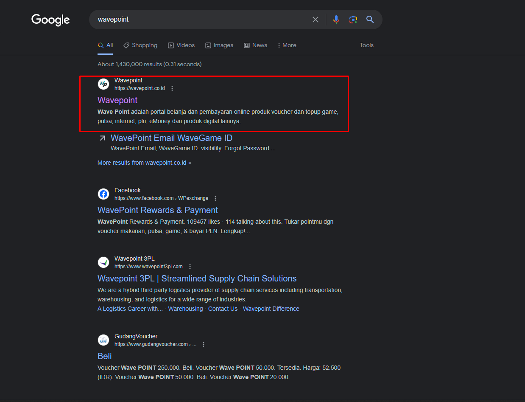Open the A Logistics Career with... sitelink
This screenshot has width=525, height=402.
[130, 309]
